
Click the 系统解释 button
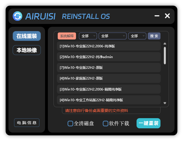coord(67,36)
